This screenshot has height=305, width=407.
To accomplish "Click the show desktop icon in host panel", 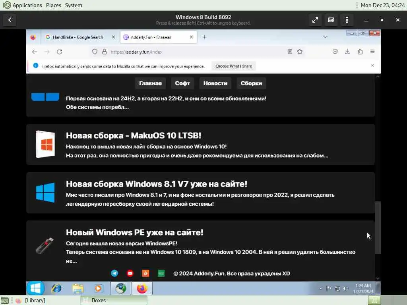I will pos(5,300).
